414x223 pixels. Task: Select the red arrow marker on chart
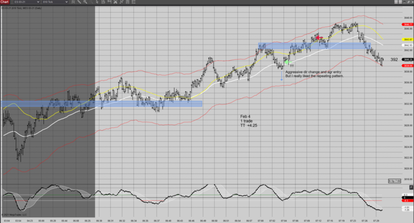pyautogui.click(x=319, y=38)
